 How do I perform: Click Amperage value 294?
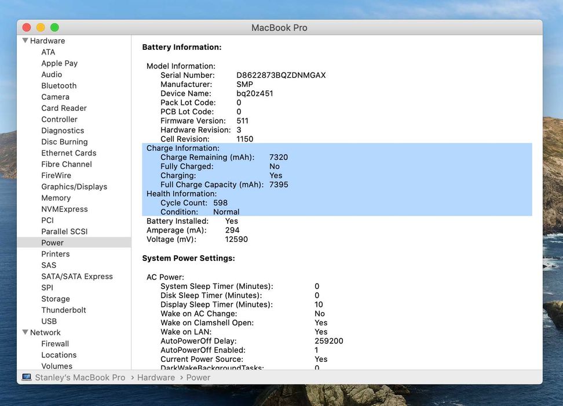pos(232,230)
